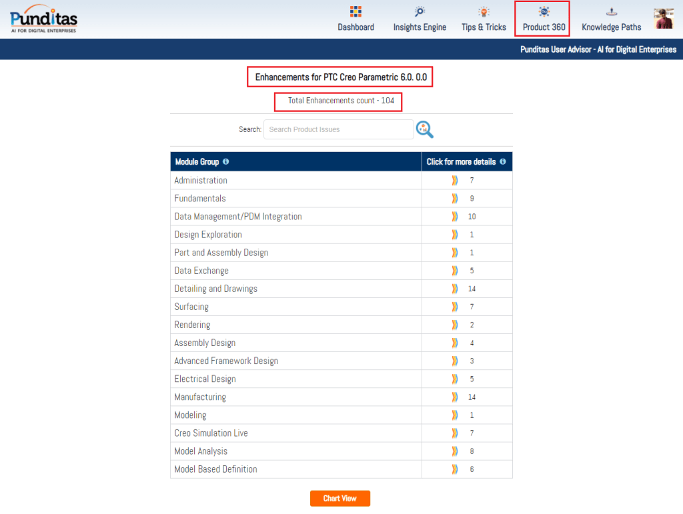Click the Data Management/PDM Integration module
The width and height of the screenshot is (683, 514).
[237, 217]
